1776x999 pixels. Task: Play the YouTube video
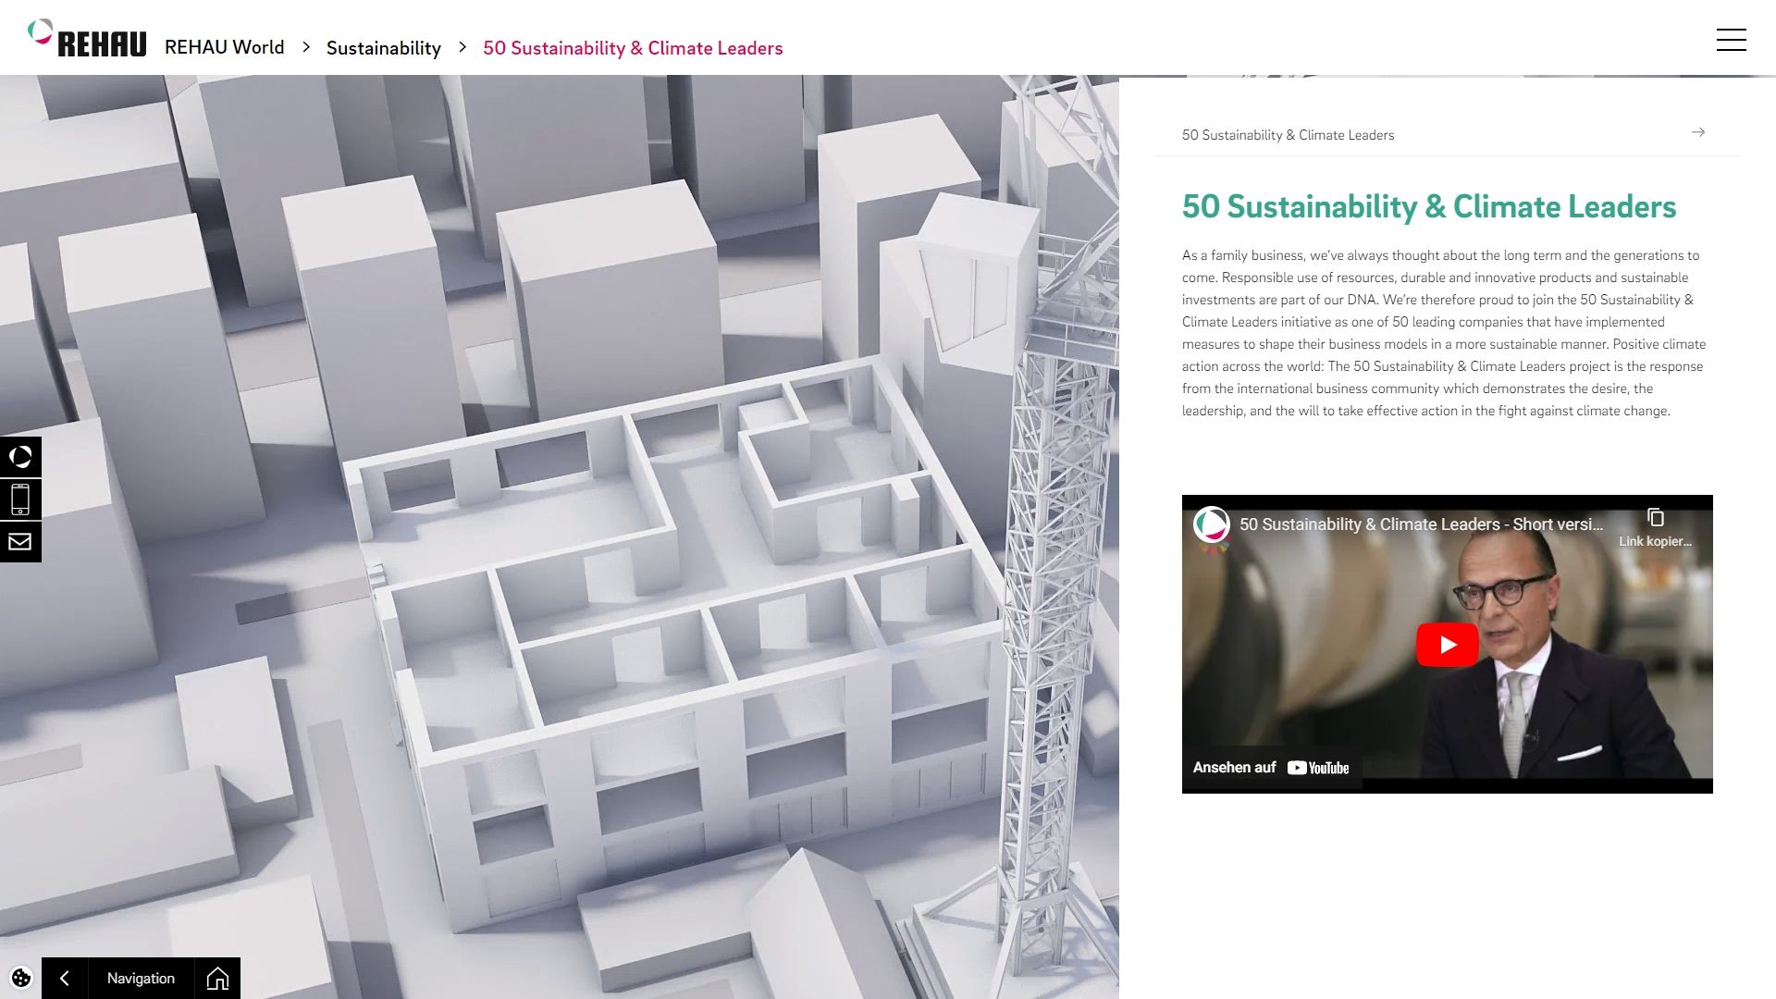(x=1447, y=645)
